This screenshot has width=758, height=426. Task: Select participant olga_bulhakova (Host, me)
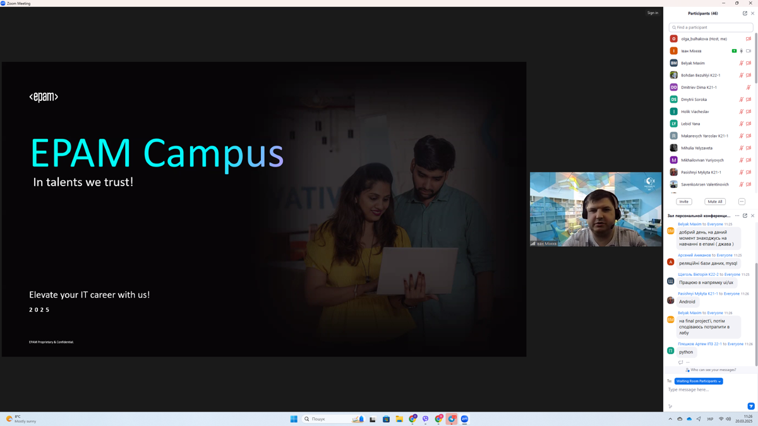[711, 39]
